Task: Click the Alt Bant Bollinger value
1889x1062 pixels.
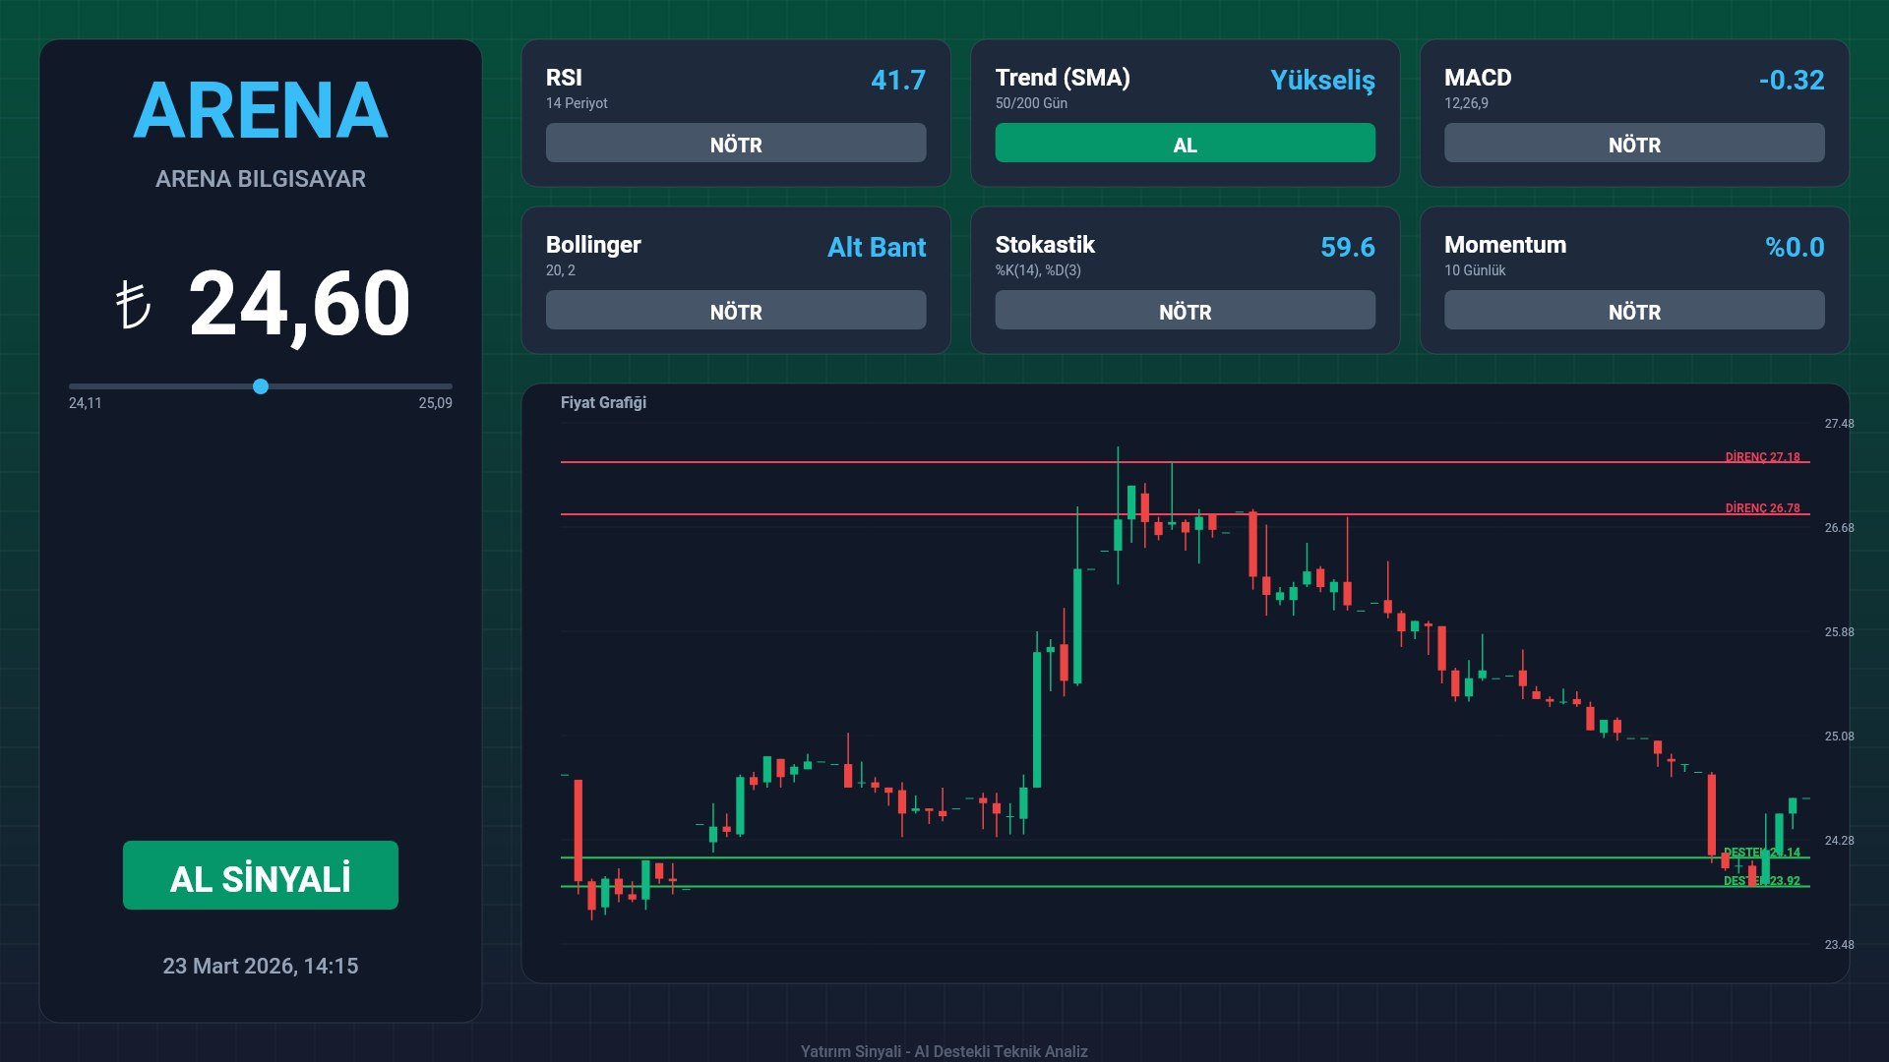Action: [876, 247]
